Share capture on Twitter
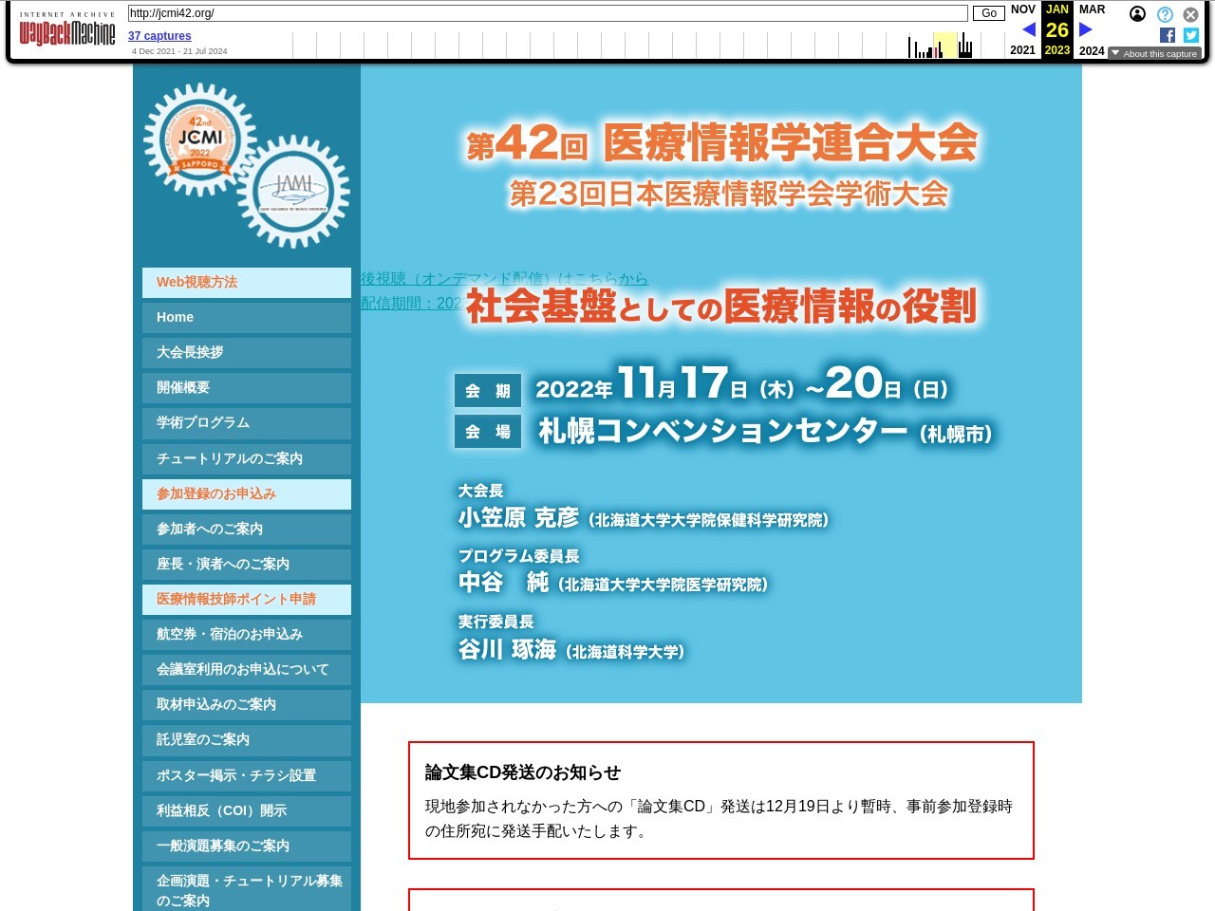 (1191, 35)
